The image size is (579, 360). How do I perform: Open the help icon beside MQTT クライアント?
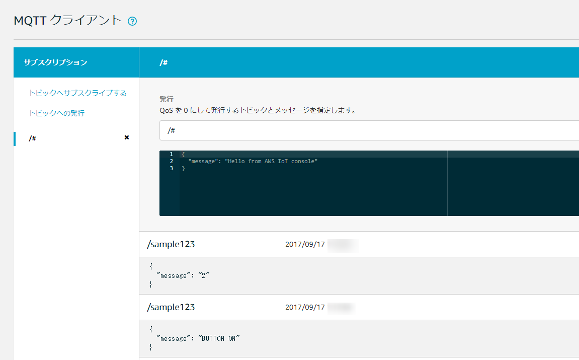[132, 21]
